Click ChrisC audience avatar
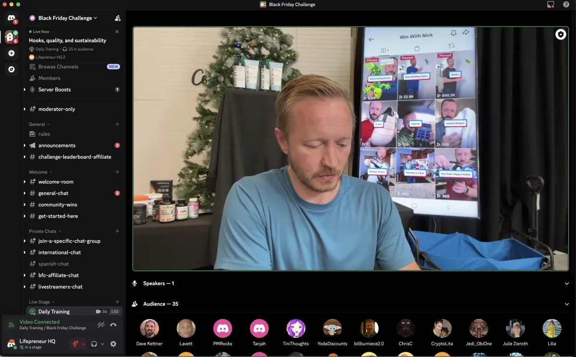 [x=406, y=329]
